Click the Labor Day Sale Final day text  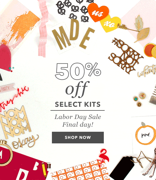[x=78, y=121]
